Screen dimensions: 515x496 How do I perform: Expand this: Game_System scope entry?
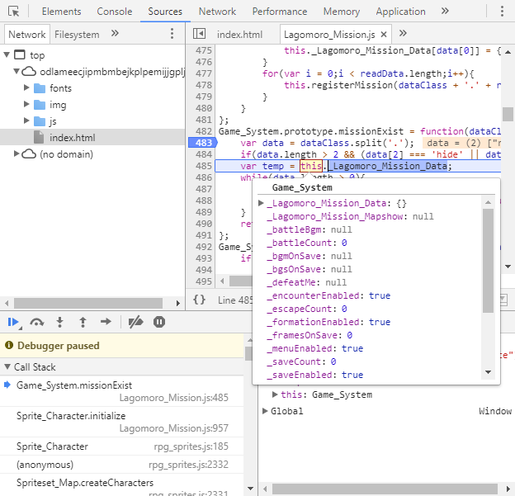point(275,394)
